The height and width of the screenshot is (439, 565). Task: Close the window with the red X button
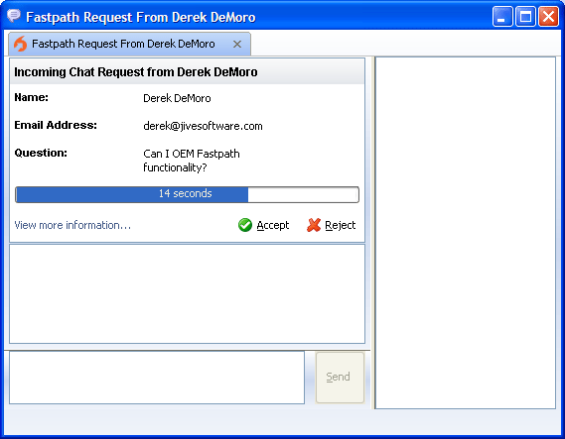pyautogui.click(x=548, y=17)
